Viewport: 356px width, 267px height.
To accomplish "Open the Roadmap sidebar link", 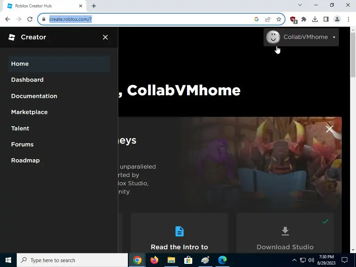I will pyautogui.click(x=25, y=161).
